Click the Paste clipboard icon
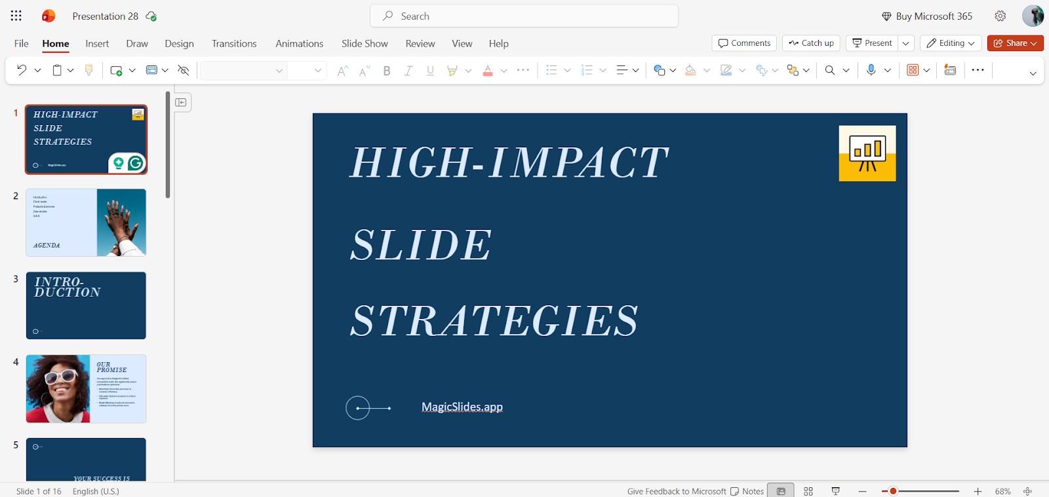The width and height of the screenshot is (1049, 497). [57, 70]
